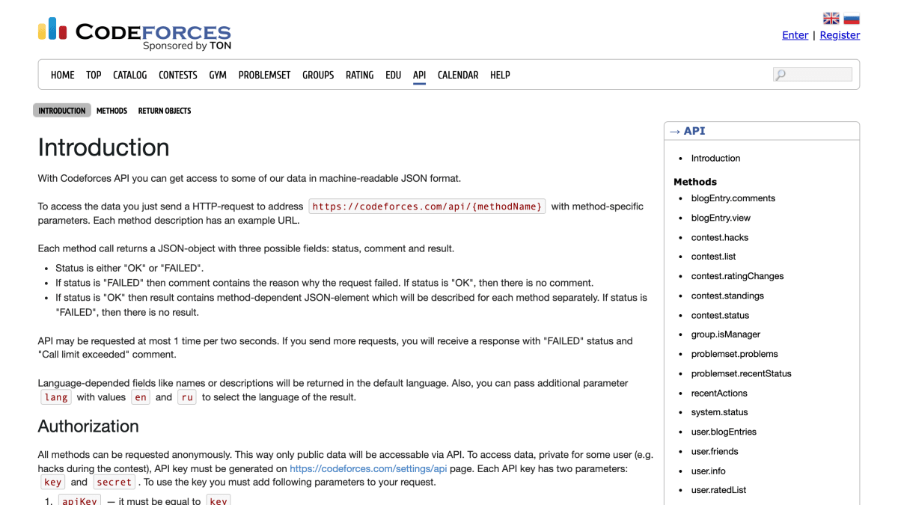Click the 'ru' language value code
The height and width of the screenshot is (505, 898).
[x=187, y=397]
